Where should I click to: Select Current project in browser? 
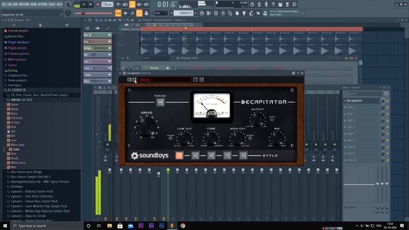pyautogui.click(x=18, y=31)
